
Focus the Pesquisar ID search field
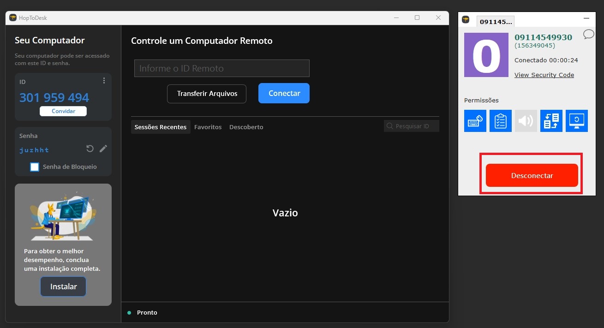coord(412,126)
